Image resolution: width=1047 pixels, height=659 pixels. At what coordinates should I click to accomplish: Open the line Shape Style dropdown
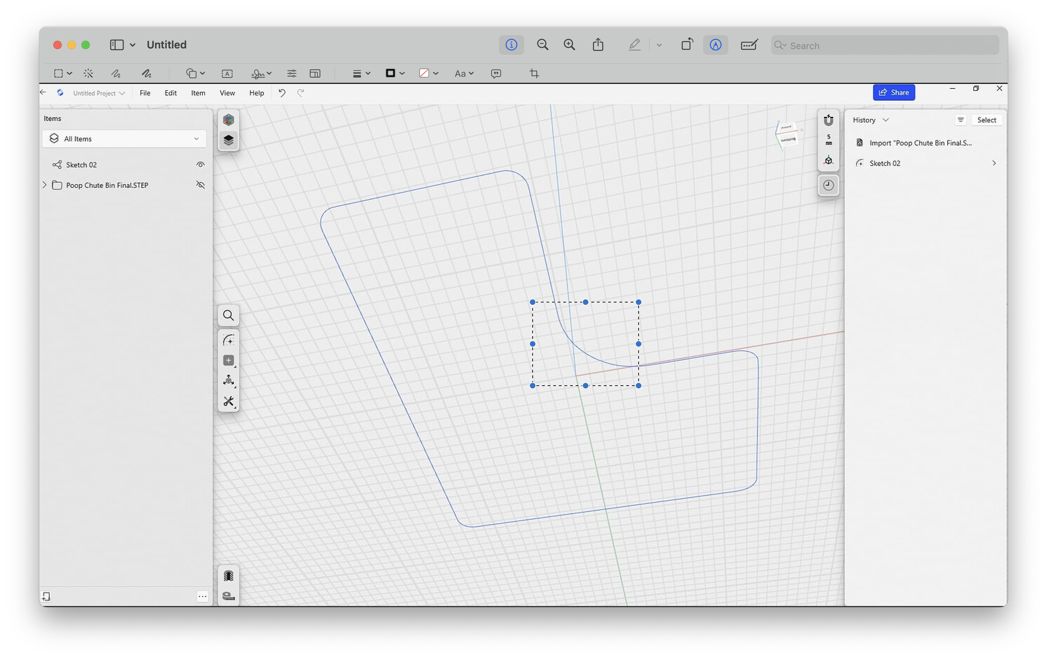click(361, 73)
